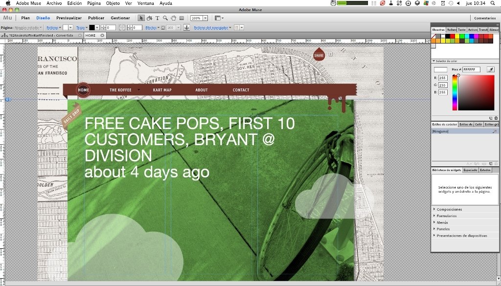Screen dimensions: 501x286
Task: Click the Mu application logo
Action: coord(7,18)
